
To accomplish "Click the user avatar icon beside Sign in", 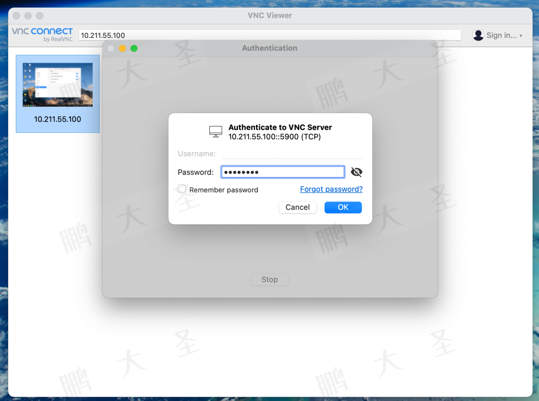I will coord(479,35).
